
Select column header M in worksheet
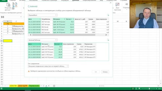pyautogui.click(x=118, y=21)
